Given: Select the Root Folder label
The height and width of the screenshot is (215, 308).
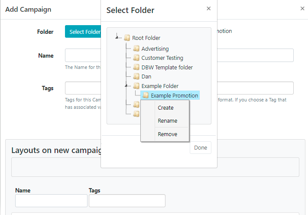Looking at the screenshot, I should tap(146, 38).
